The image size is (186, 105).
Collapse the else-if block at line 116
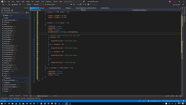point(38,68)
